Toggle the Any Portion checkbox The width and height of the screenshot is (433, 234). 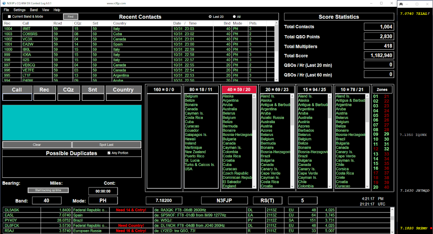[x=109, y=153]
